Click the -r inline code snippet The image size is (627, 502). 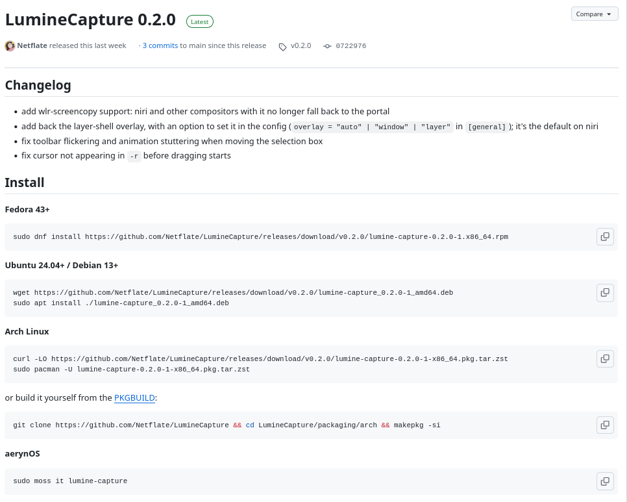tap(134, 157)
